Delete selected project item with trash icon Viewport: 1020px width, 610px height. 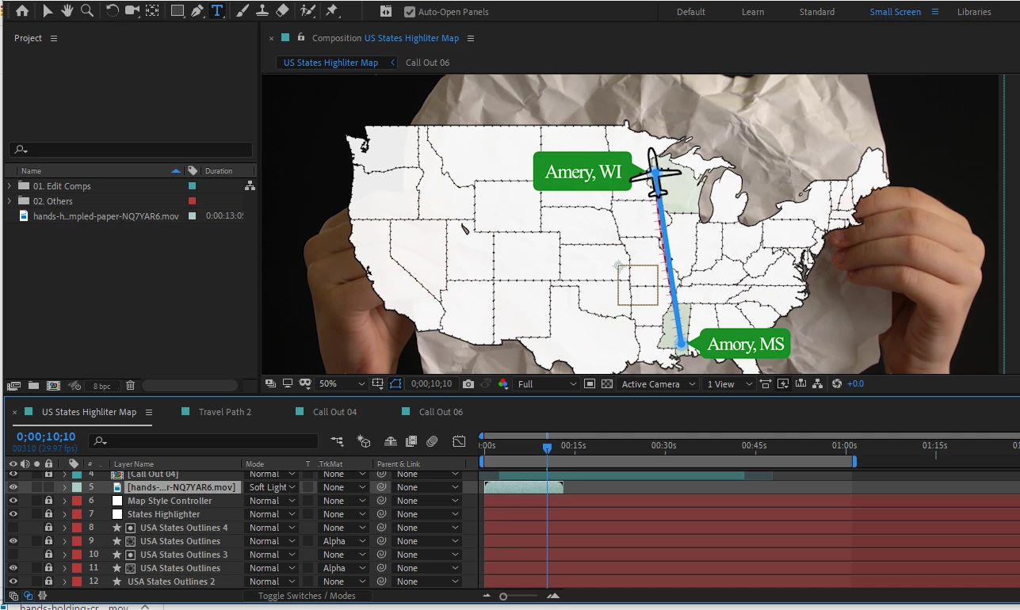[x=130, y=386]
